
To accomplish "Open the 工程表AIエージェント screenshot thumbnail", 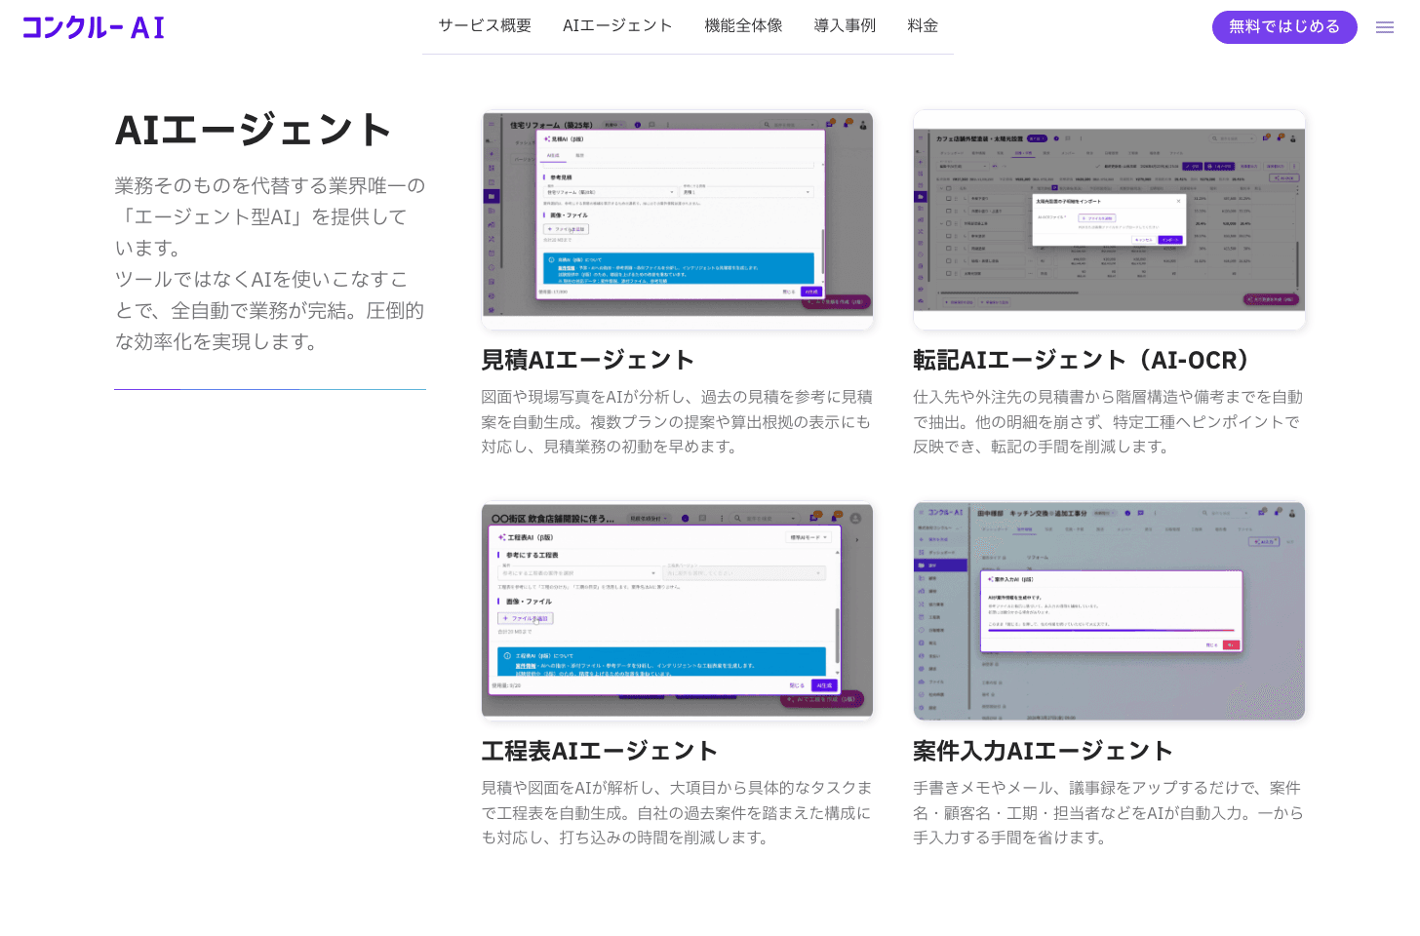I will coord(678,611).
